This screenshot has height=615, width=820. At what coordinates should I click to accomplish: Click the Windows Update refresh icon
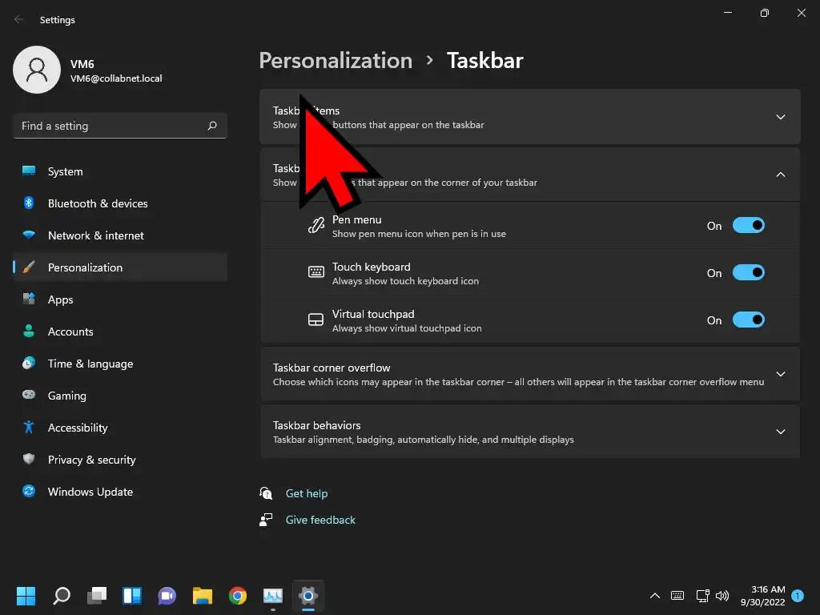click(29, 491)
